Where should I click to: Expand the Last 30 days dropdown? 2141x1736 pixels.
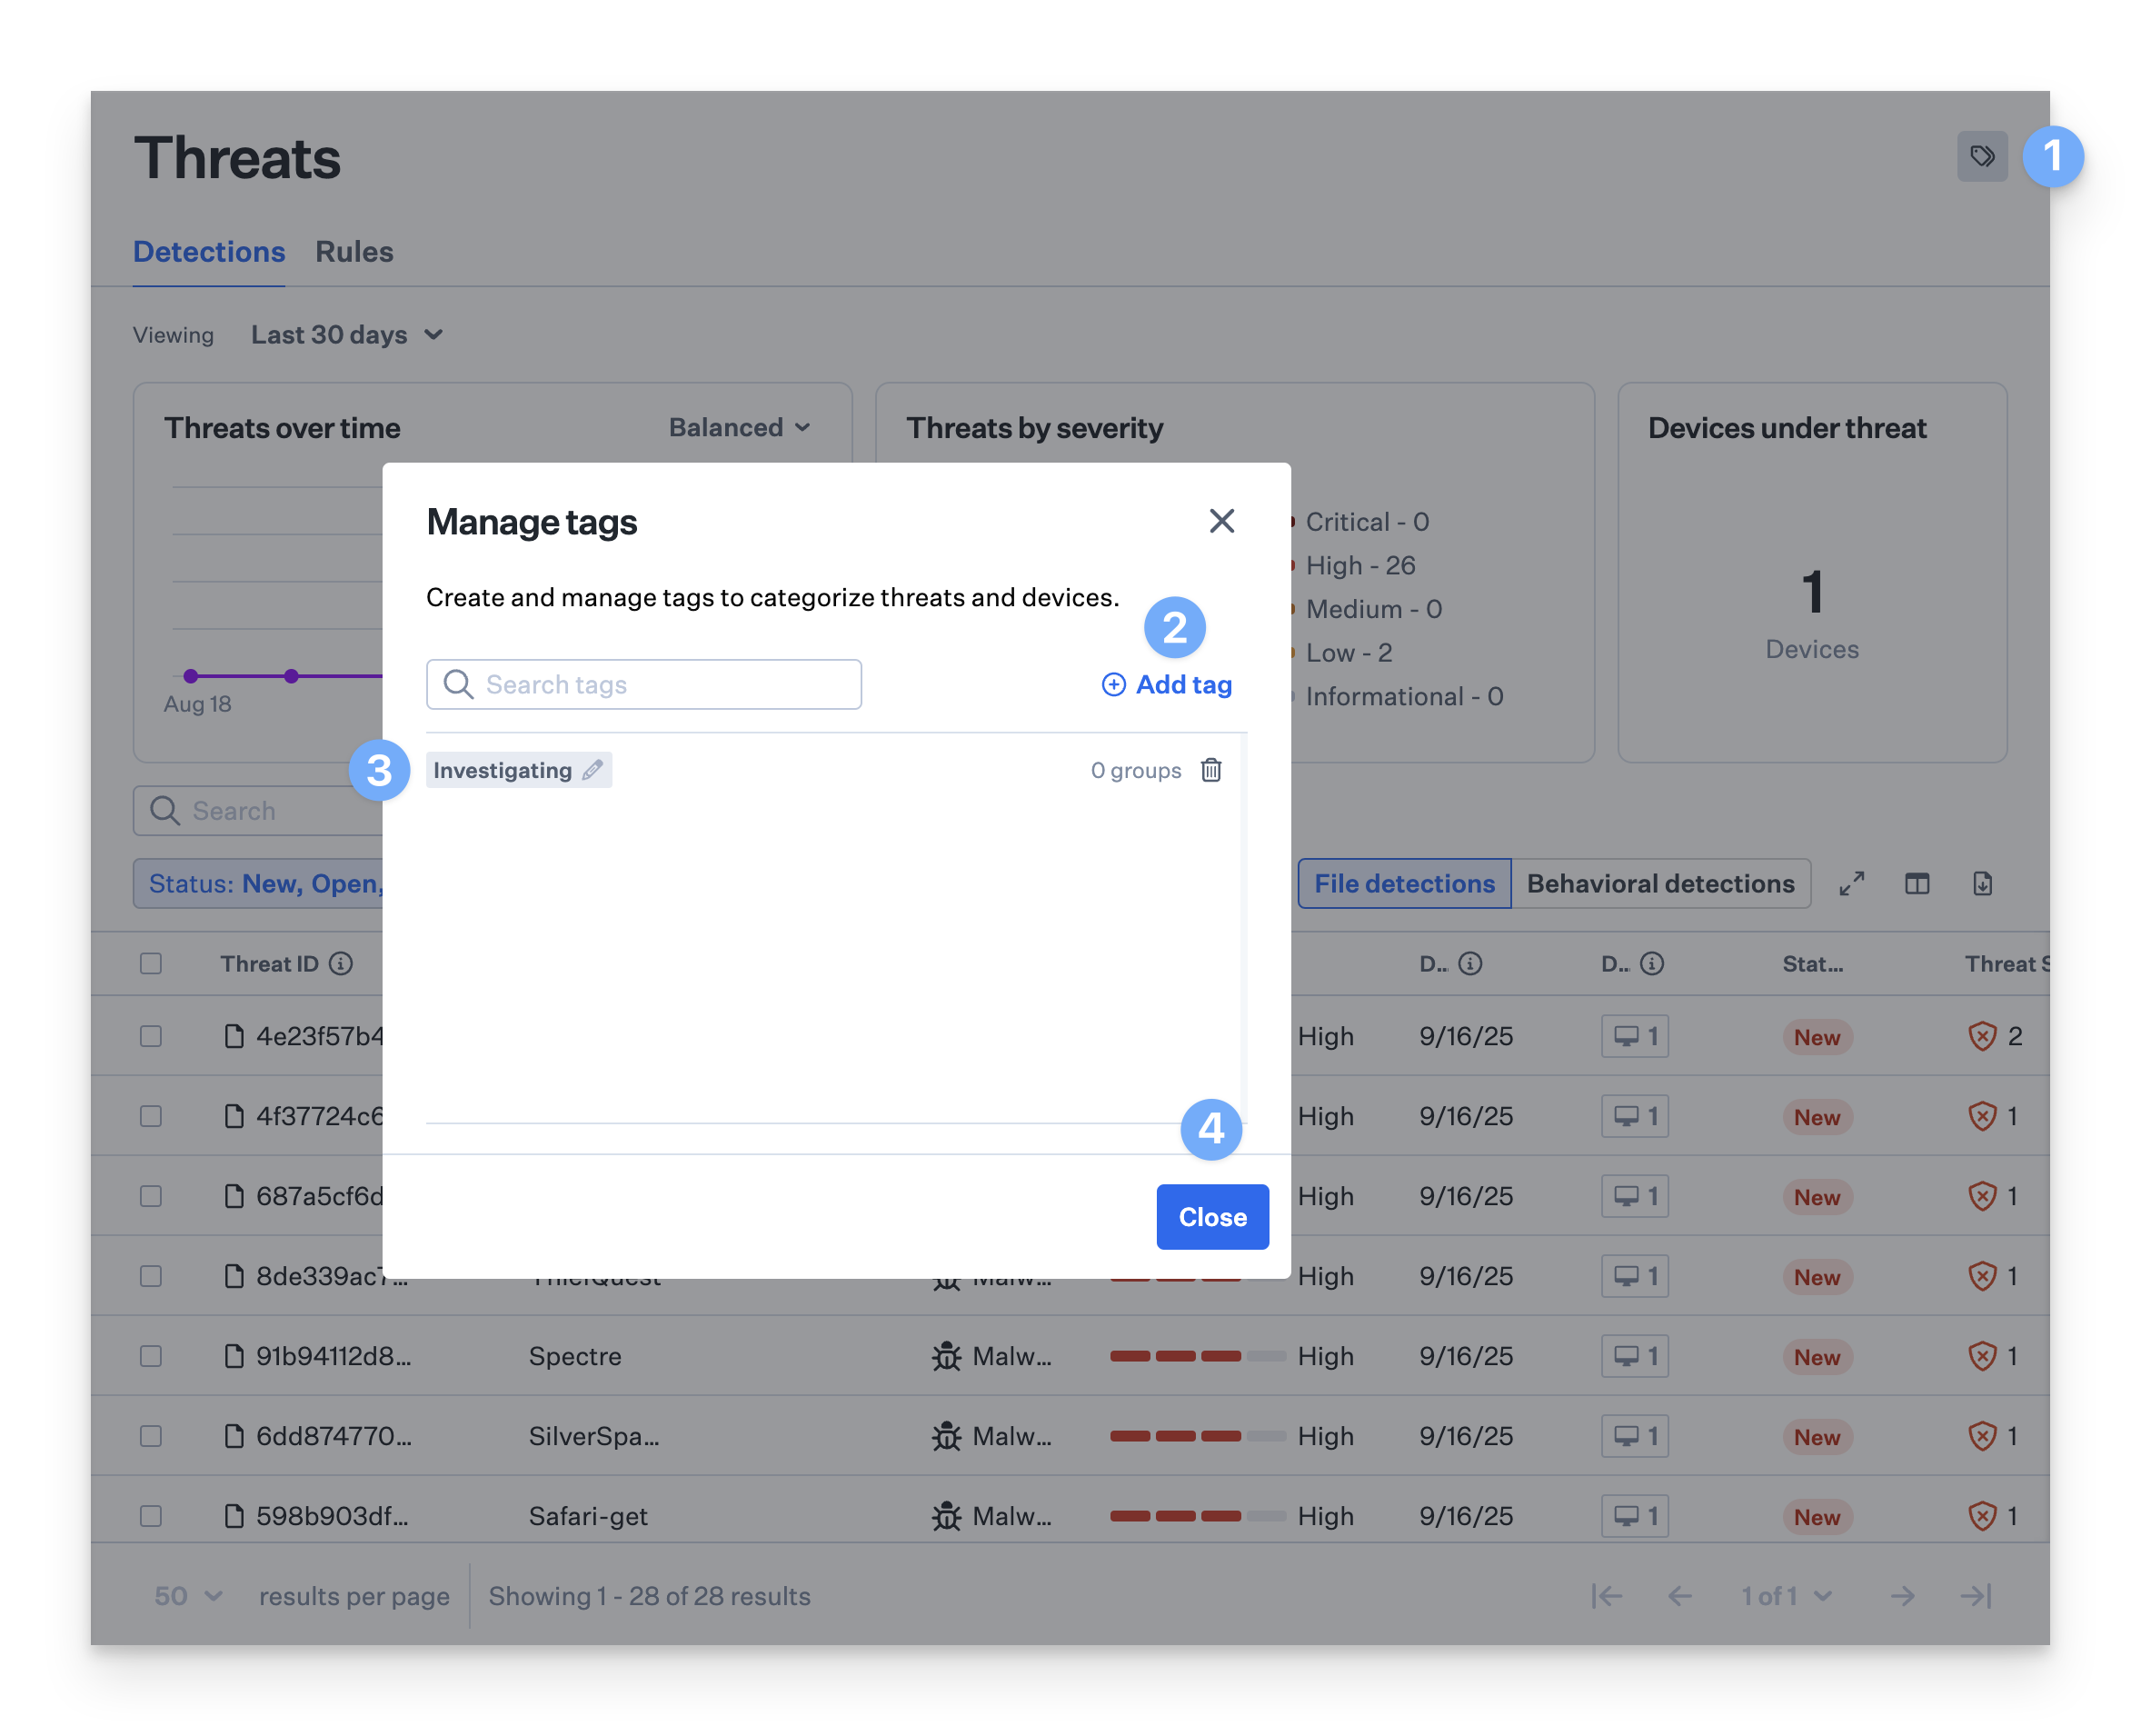pos(347,335)
